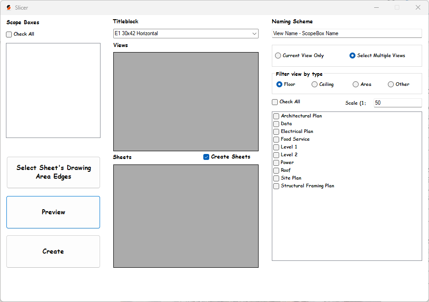429x302 pixels.
Task: Filter views by Area type
Action: pos(356,85)
